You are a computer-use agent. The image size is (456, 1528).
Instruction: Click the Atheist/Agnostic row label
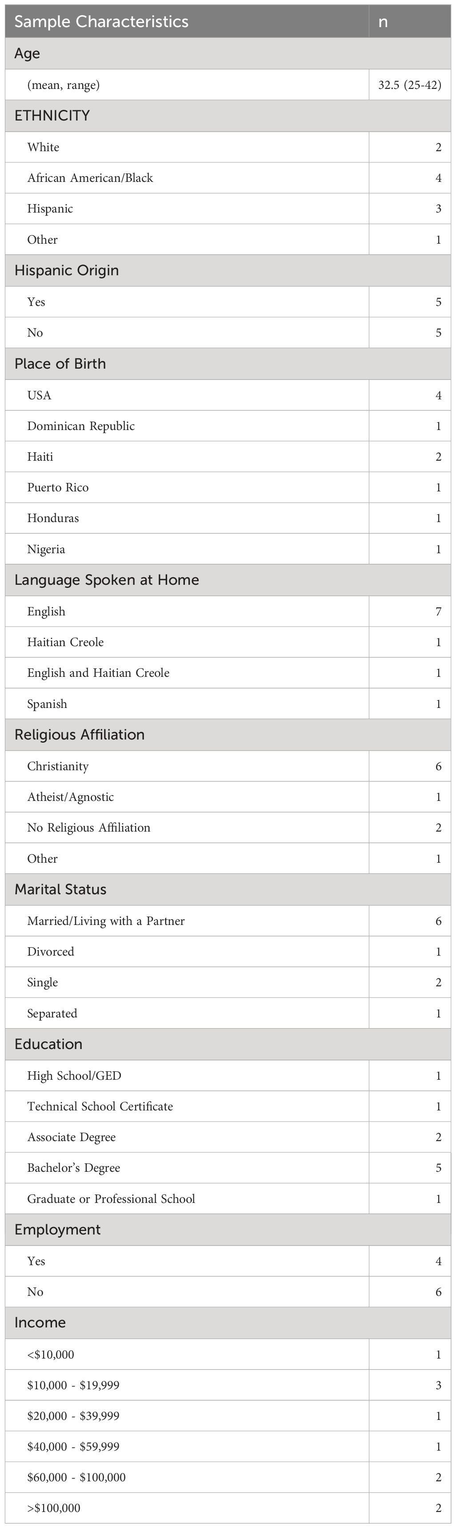click(71, 797)
